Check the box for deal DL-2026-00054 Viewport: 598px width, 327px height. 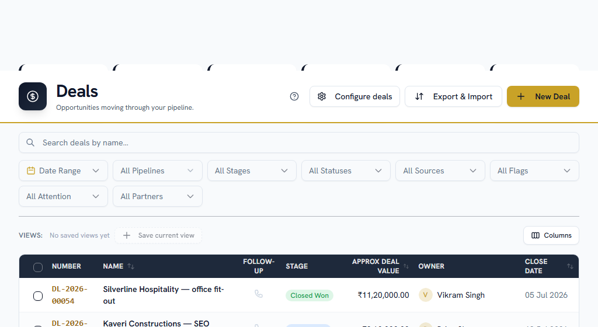click(38, 295)
